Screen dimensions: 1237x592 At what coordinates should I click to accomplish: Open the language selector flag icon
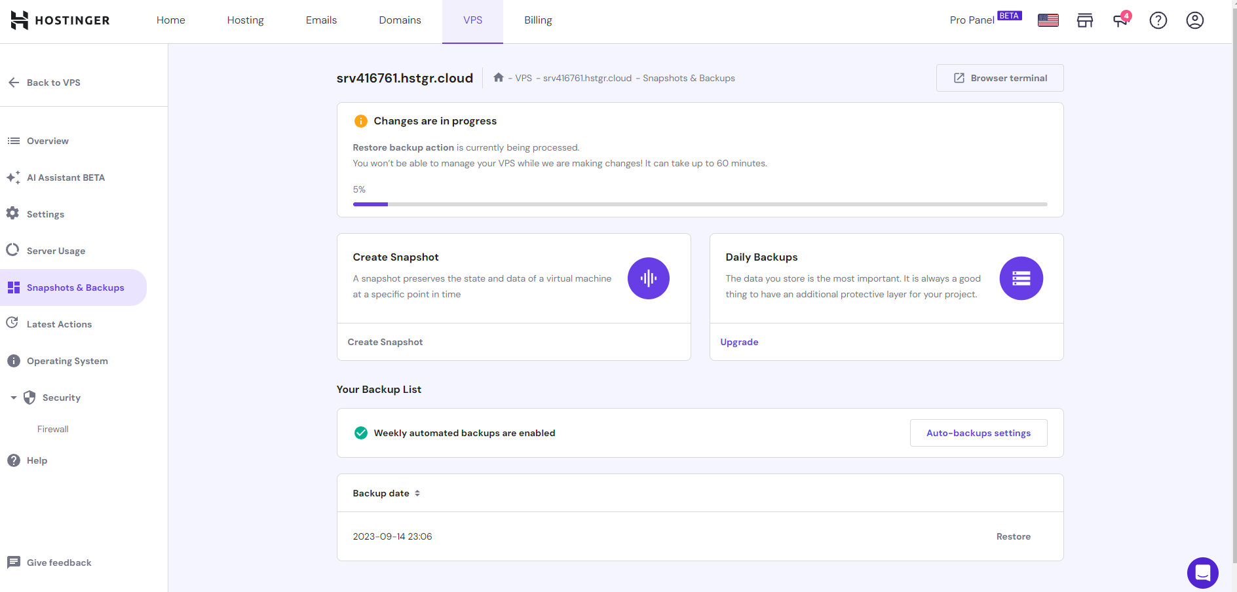(x=1048, y=20)
